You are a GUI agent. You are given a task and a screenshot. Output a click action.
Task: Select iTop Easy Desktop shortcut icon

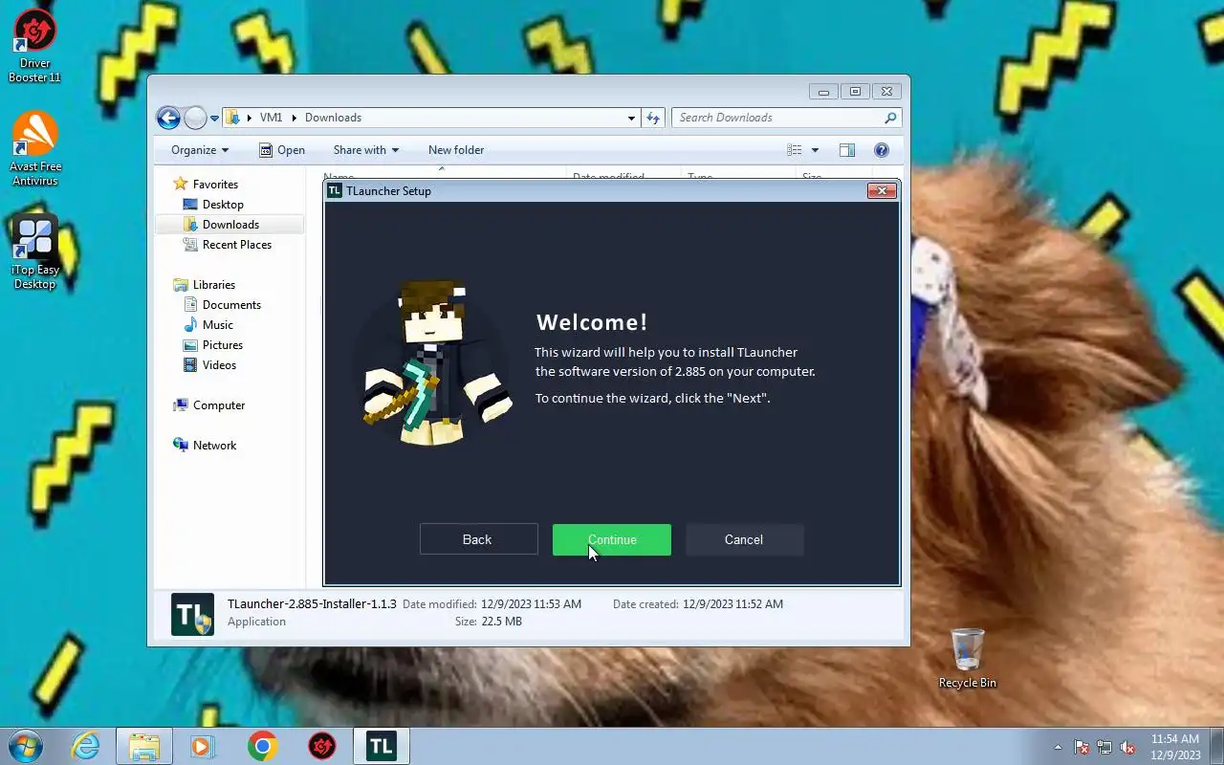click(x=35, y=252)
